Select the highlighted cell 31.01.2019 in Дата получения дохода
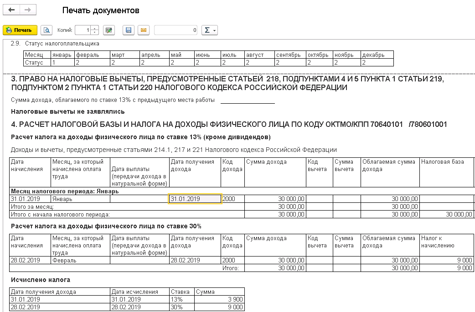This screenshot has height=312, width=475. click(195, 199)
